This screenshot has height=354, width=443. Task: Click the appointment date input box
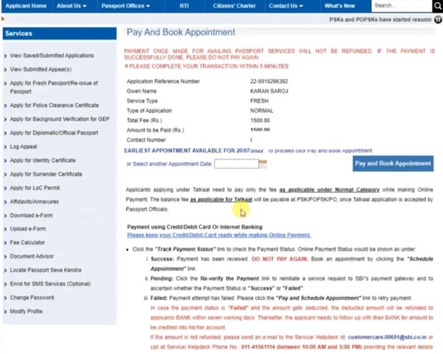click(x=236, y=164)
